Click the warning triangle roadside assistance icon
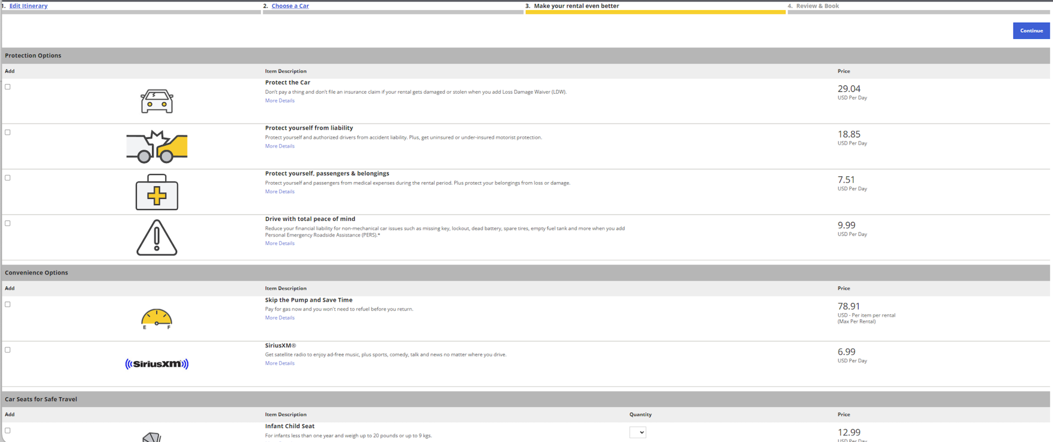1053x442 pixels. (x=157, y=238)
